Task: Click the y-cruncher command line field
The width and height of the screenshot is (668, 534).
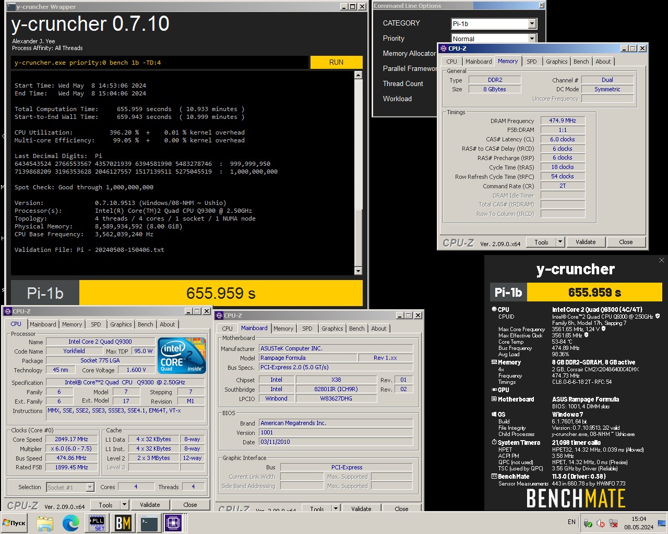Action: (160, 63)
